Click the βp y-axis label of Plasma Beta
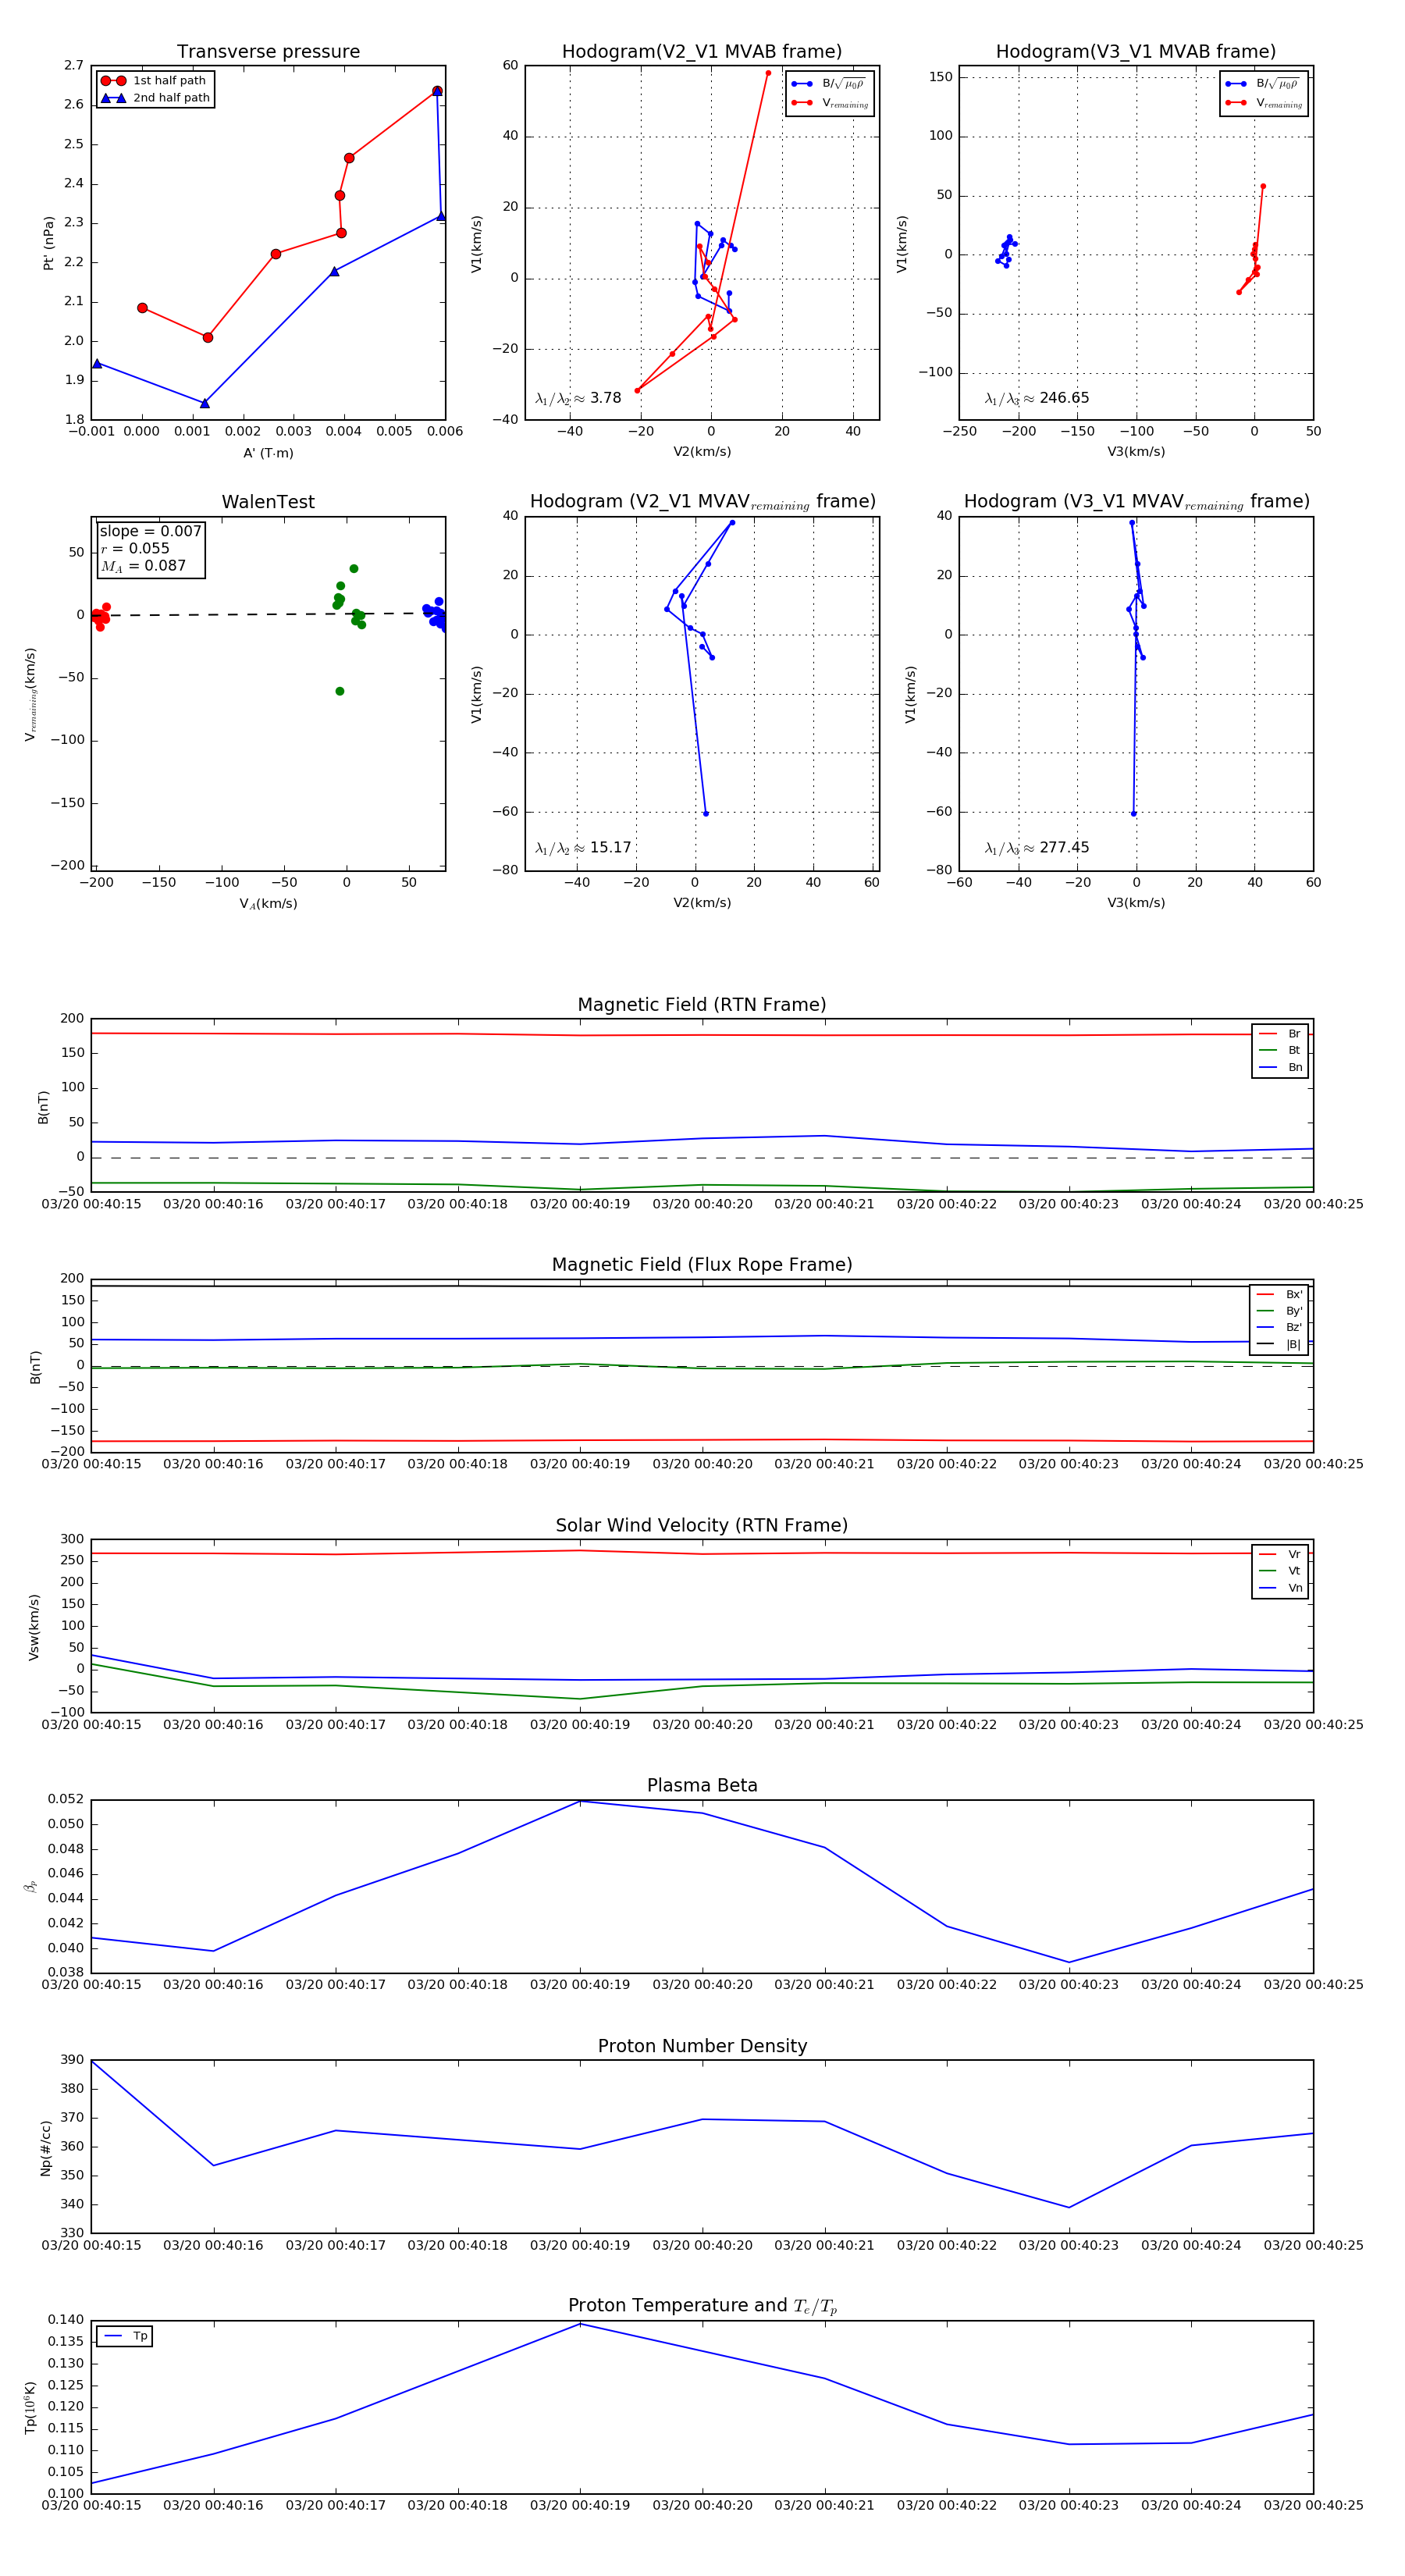Image resolution: width=1405 pixels, height=2576 pixels. pyautogui.click(x=31, y=1887)
